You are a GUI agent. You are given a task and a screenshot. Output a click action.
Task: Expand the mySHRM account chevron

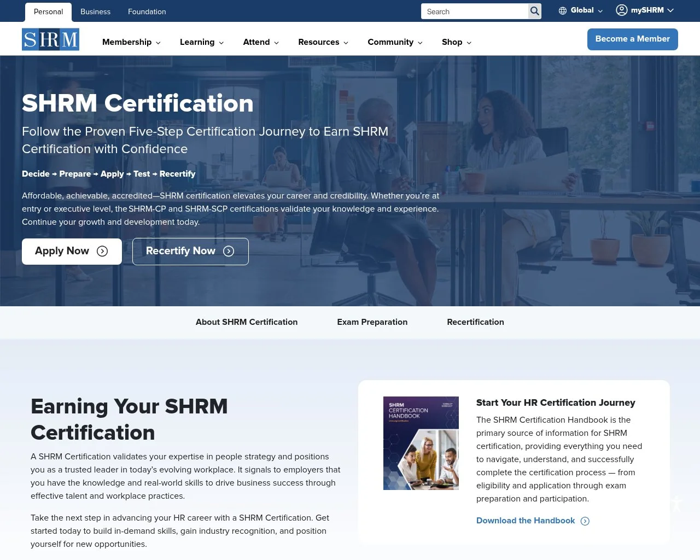pos(670,10)
